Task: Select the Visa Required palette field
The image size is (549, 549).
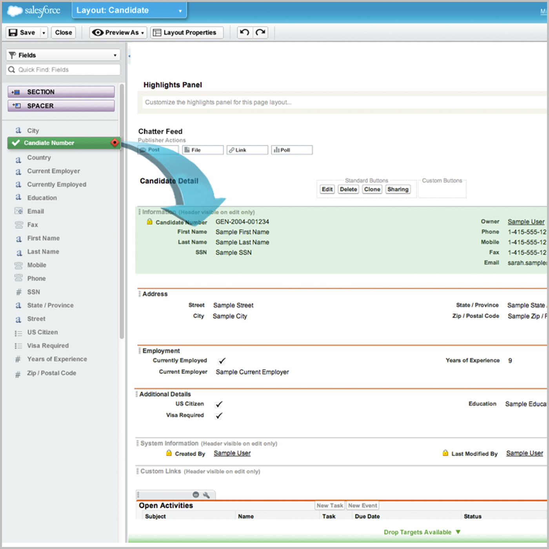Action: coord(48,345)
